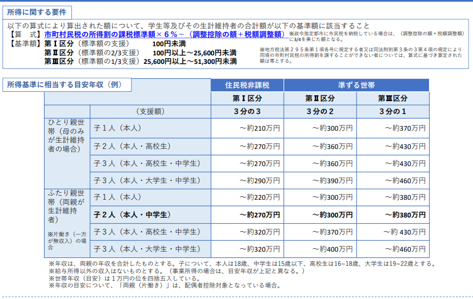
Task: Click the ３分の１ support amount cell
Action: [392, 111]
